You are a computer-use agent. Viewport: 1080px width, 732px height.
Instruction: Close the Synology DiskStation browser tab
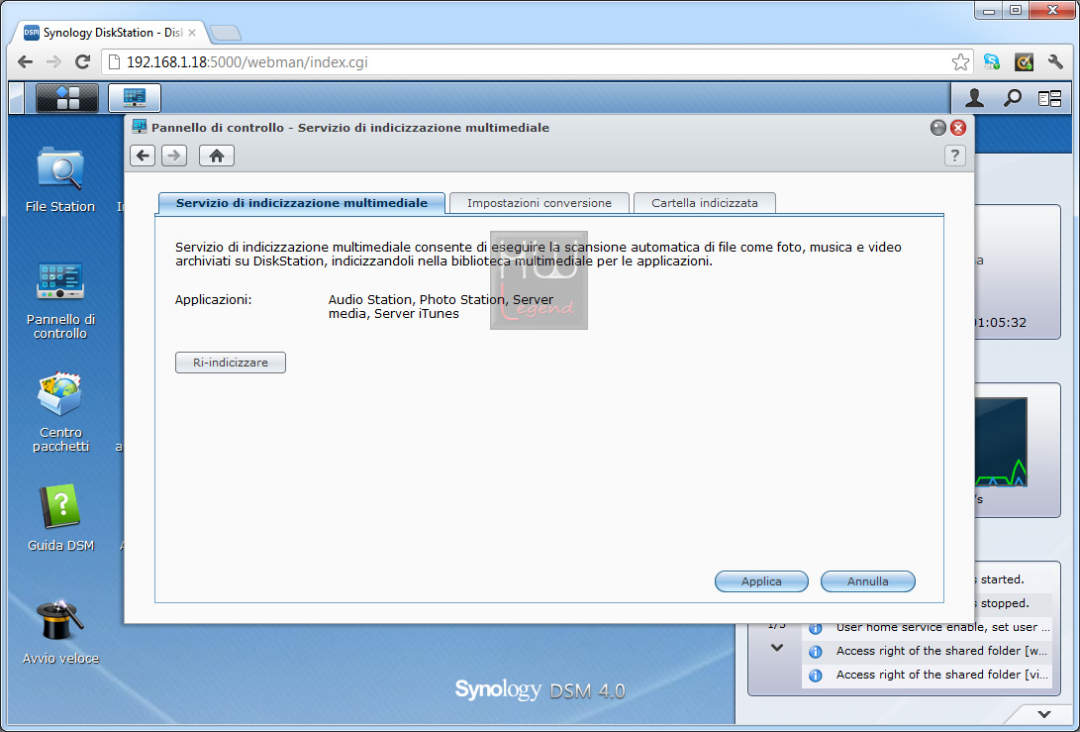pyautogui.click(x=192, y=33)
